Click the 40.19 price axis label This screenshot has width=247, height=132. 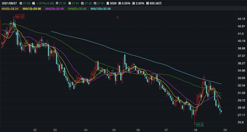[241, 41]
